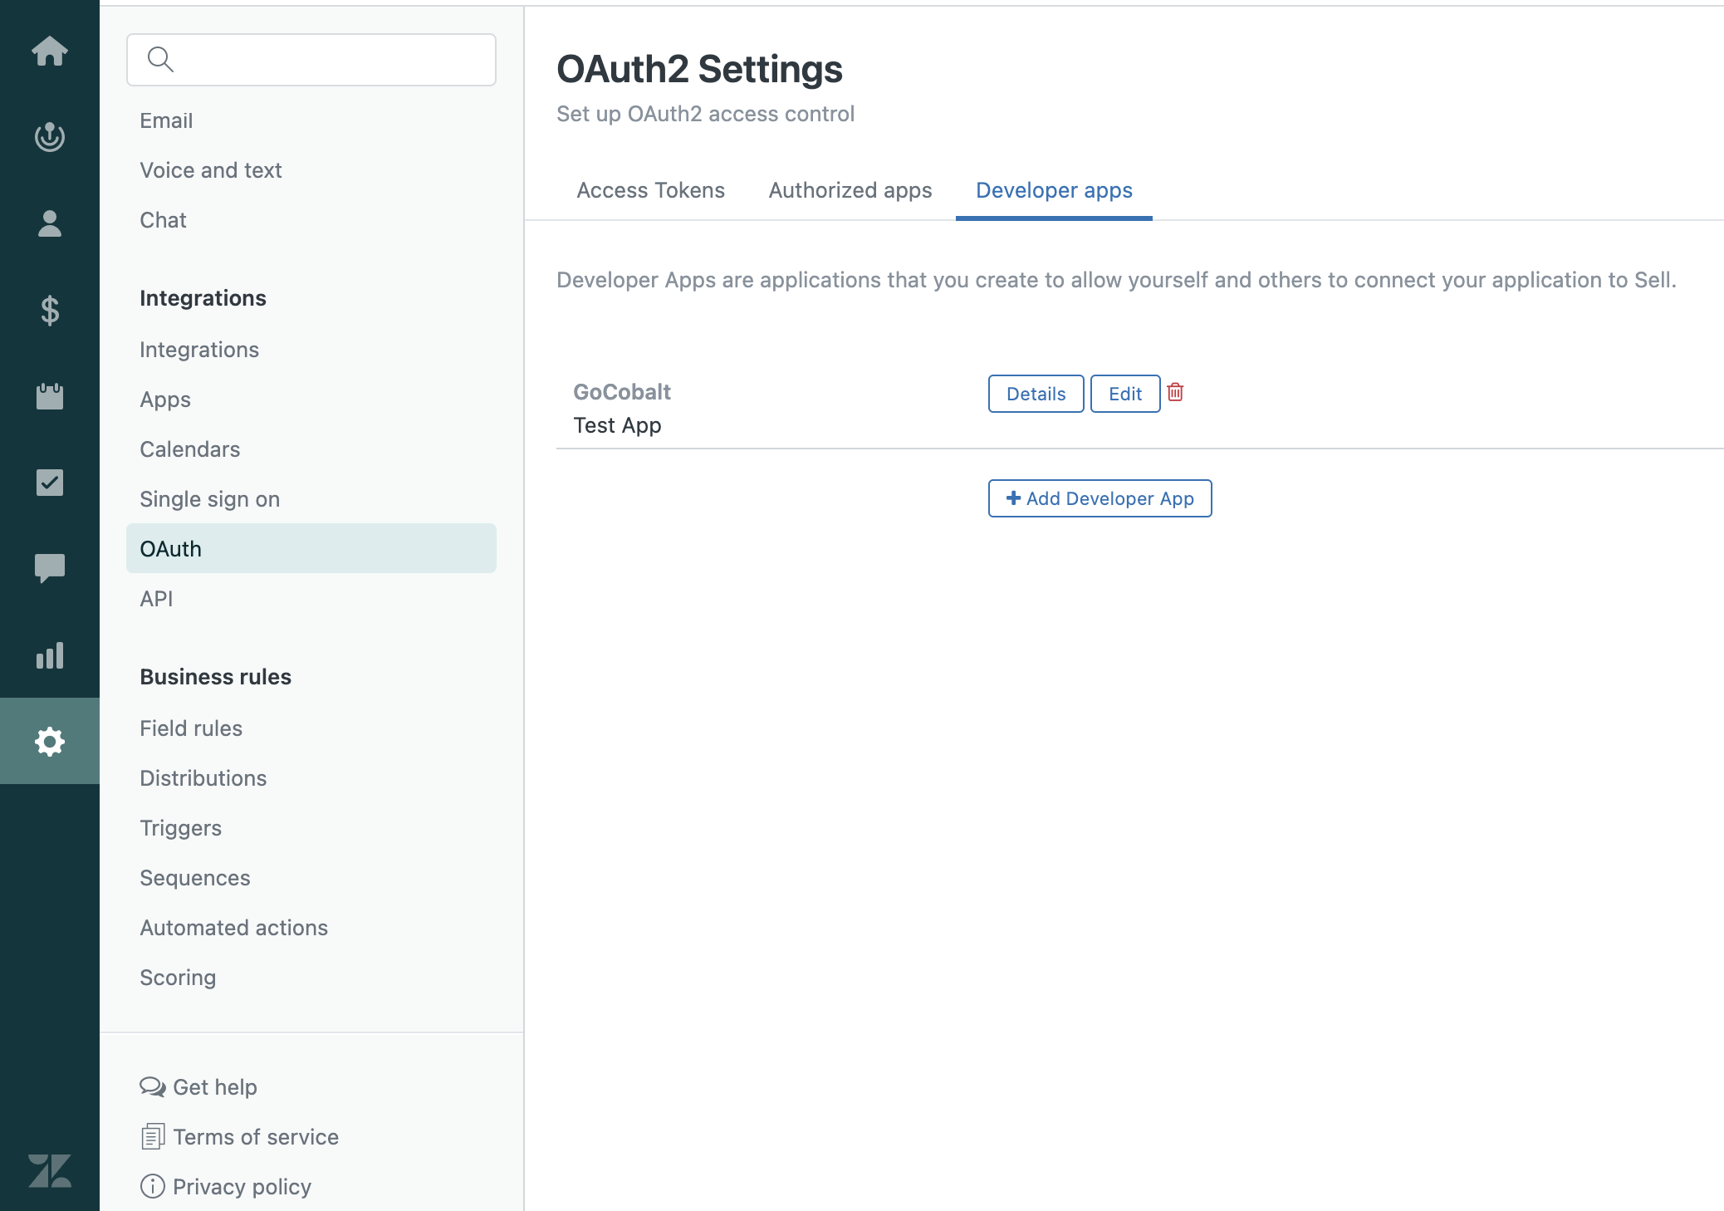Open Reports via the bar chart icon
1724x1211 pixels.
50,656
